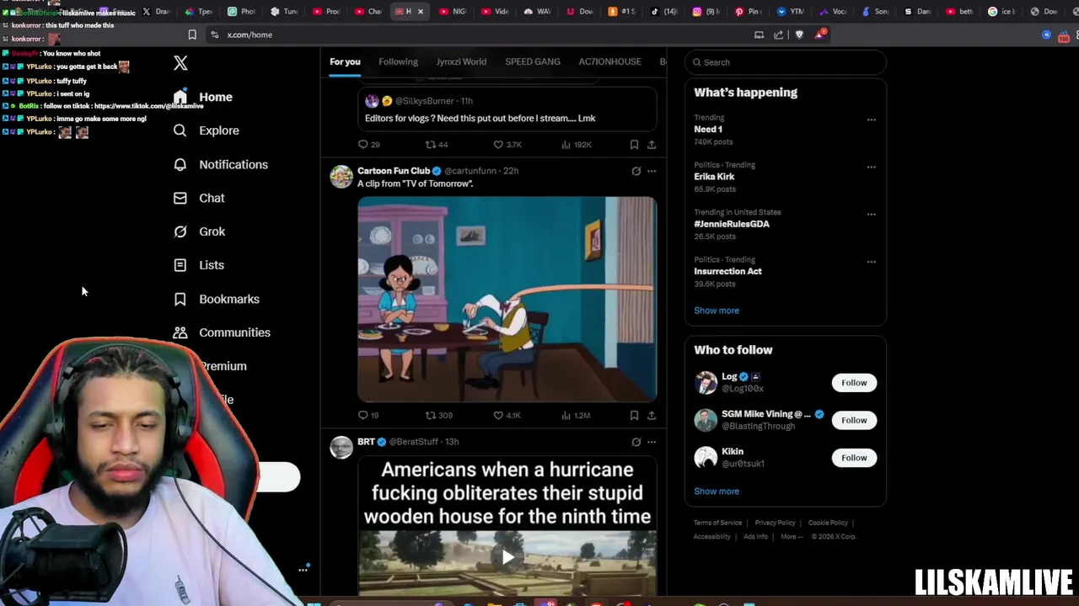This screenshot has height=606, width=1079.
Task: Select the For you tab
Action: [x=345, y=61]
